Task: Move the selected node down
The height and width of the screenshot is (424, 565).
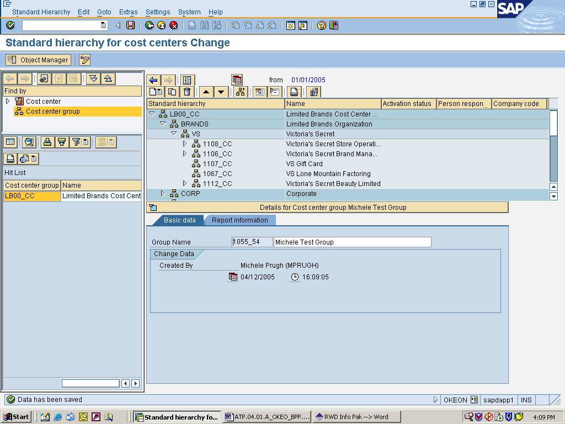Action: 221,92
